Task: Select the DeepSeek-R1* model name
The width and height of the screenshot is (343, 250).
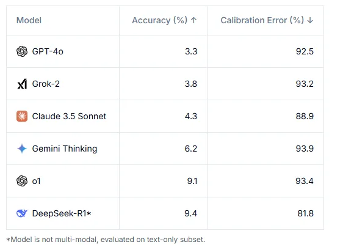Action: pos(62,213)
